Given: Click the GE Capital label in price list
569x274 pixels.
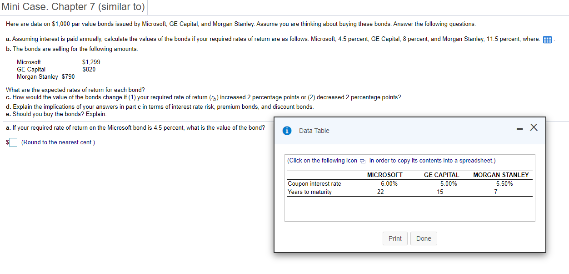Looking at the screenshot, I should (x=31, y=69).
